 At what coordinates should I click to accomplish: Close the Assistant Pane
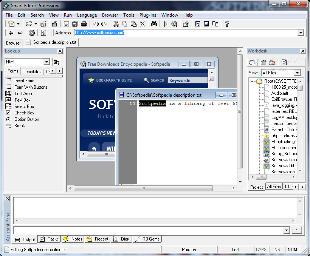coord(7,198)
